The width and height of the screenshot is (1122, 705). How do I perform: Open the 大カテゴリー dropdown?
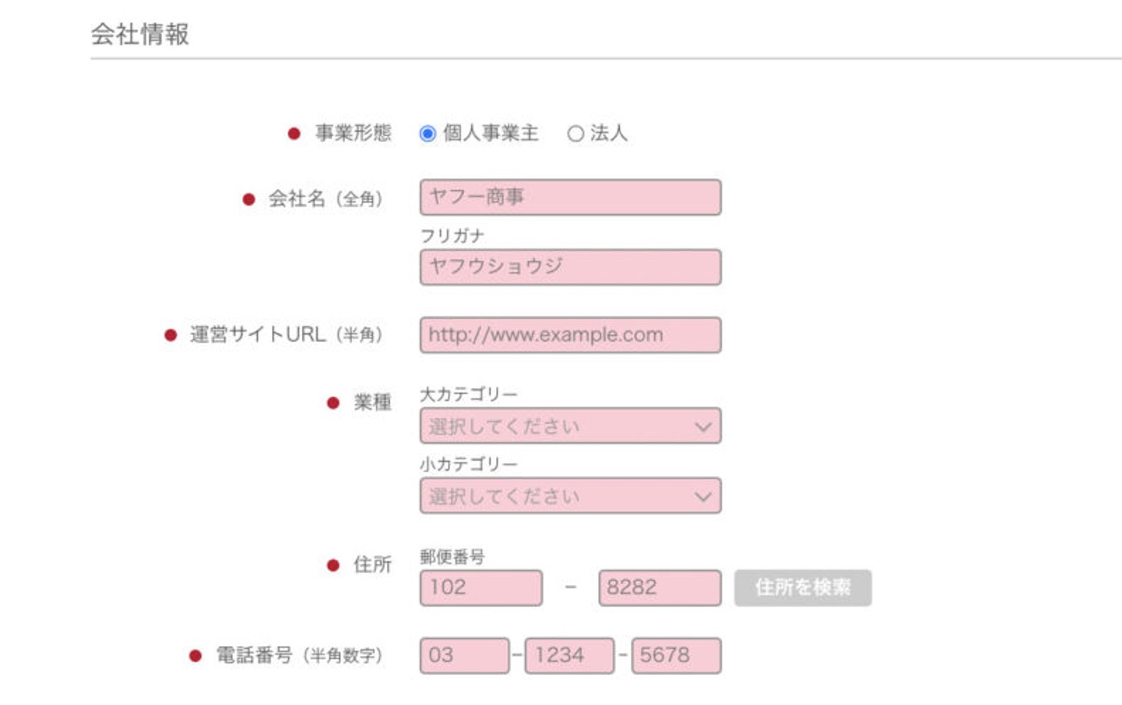click(571, 425)
